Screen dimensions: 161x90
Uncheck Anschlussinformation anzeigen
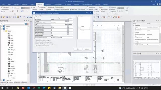point(35,42)
